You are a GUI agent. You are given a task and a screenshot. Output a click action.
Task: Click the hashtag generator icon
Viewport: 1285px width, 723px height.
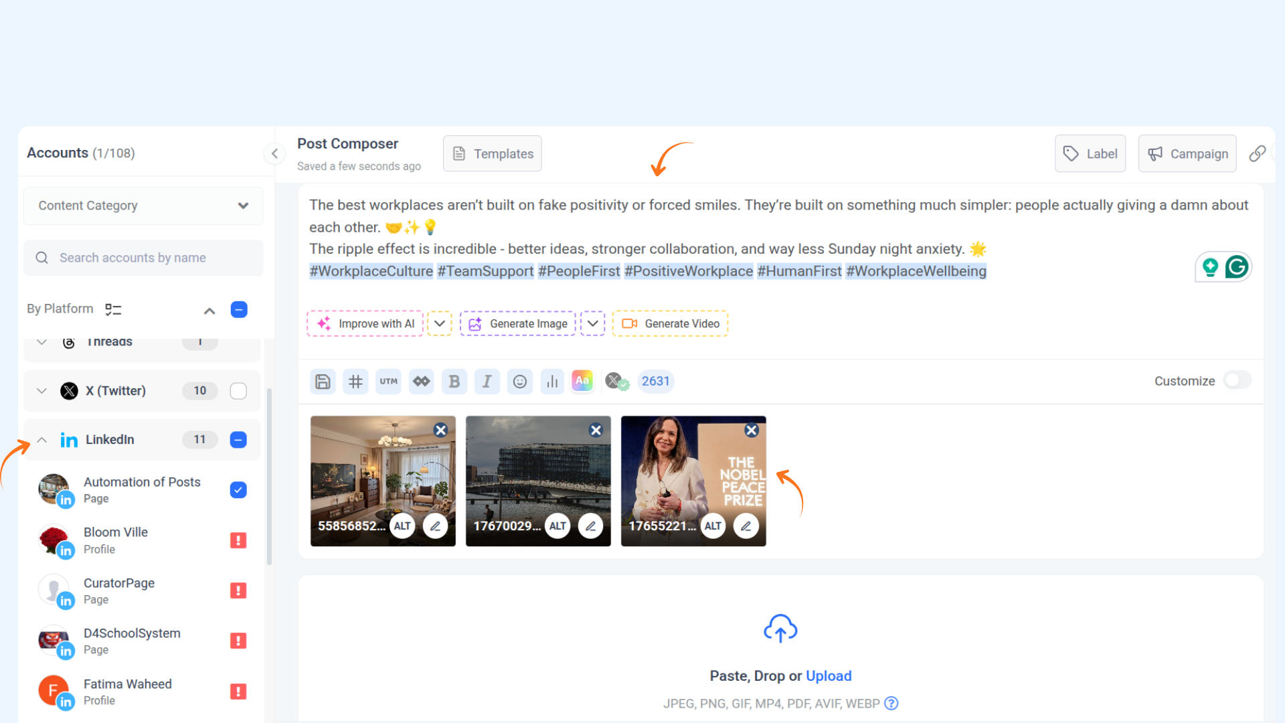point(355,382)
